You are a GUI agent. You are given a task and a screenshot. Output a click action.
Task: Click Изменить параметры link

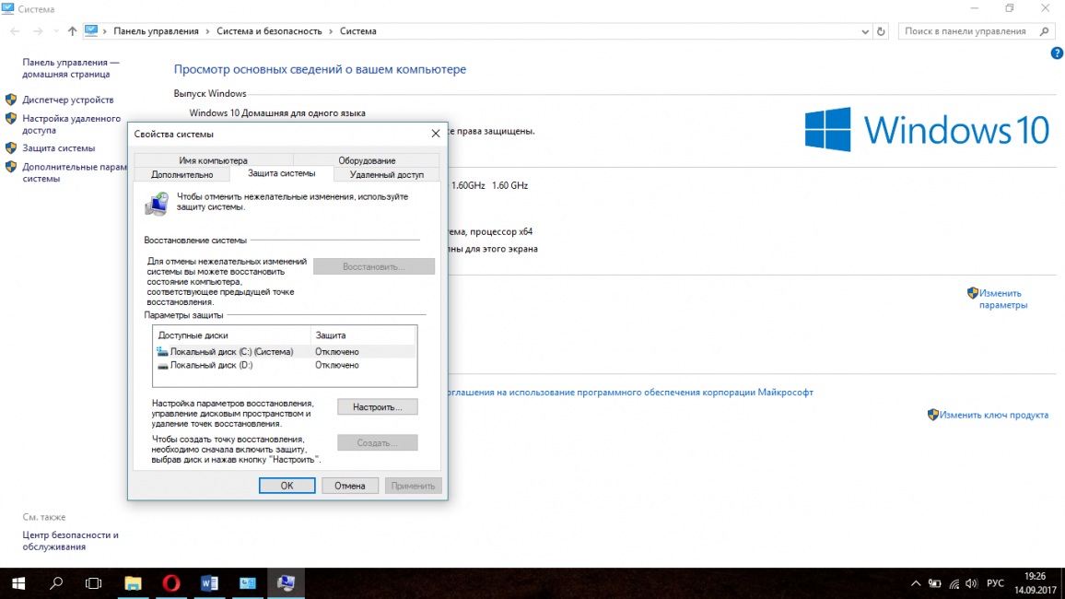1003,299
